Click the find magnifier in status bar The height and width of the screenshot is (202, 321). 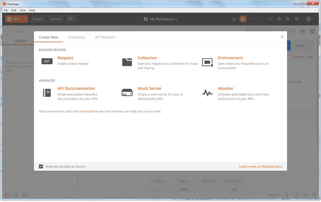coord(16,195)
